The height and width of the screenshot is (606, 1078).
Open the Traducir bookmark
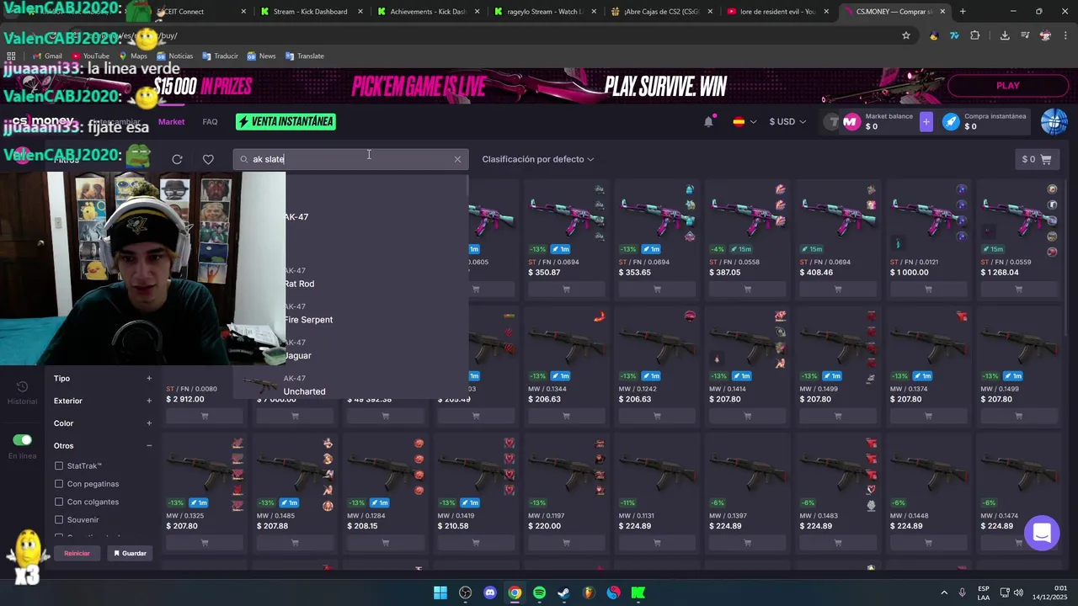pyautogui.click(x=219, y=56)
